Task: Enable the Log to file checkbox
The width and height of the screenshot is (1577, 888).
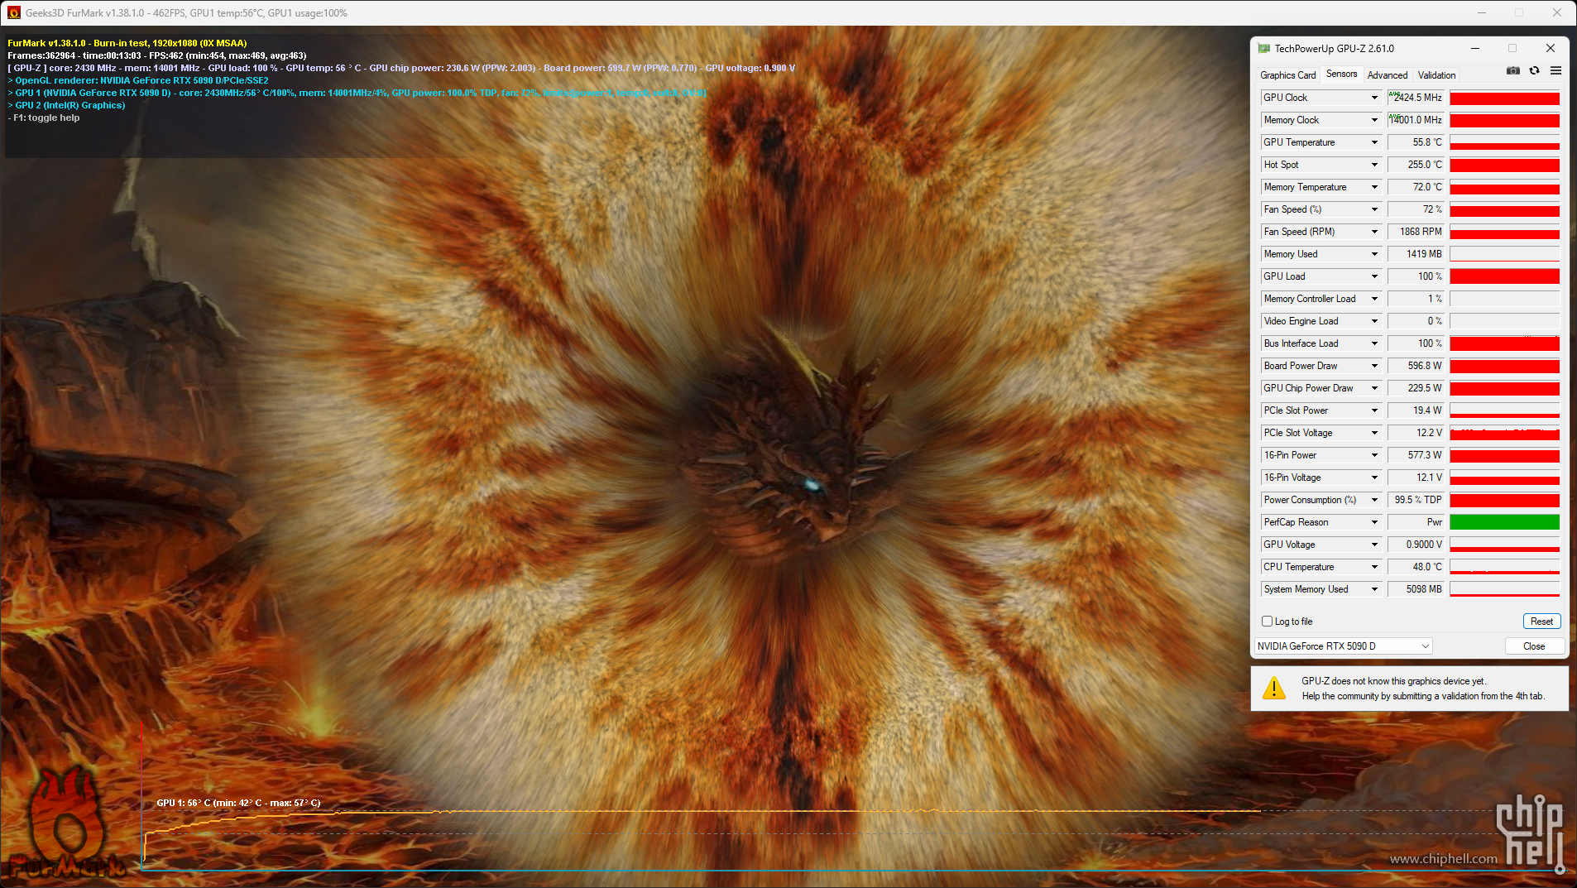Action: coord(1267,622)
